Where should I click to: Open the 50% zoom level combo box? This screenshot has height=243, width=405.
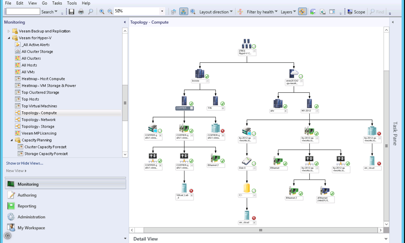click(139, 11)
